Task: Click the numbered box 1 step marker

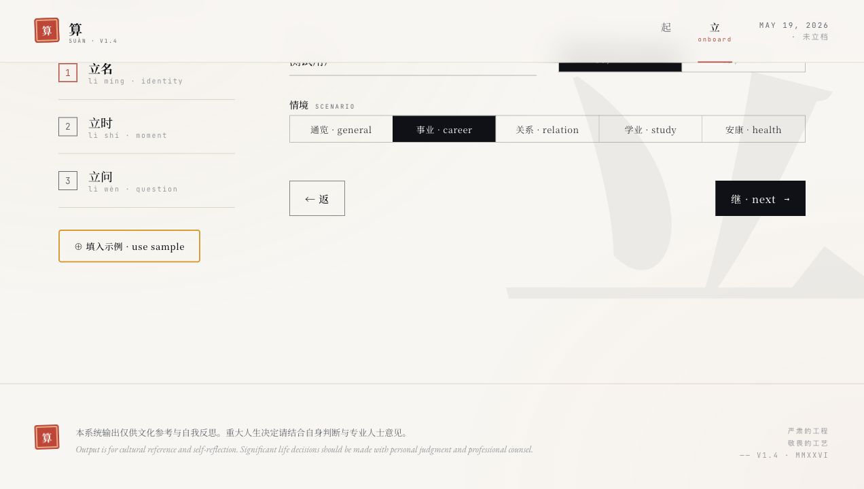Action: (68, 73)
